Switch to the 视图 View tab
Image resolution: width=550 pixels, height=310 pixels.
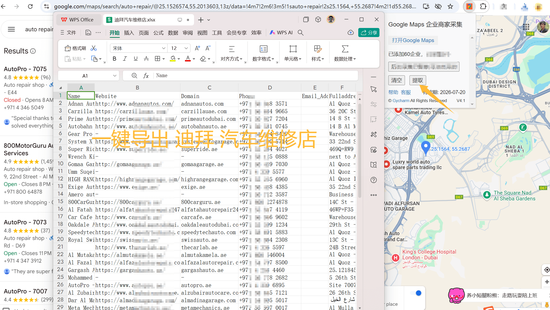pyautogui.click(x=202, y=33)
